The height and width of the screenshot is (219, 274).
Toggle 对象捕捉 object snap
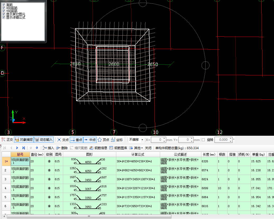(x=24, y=140)
